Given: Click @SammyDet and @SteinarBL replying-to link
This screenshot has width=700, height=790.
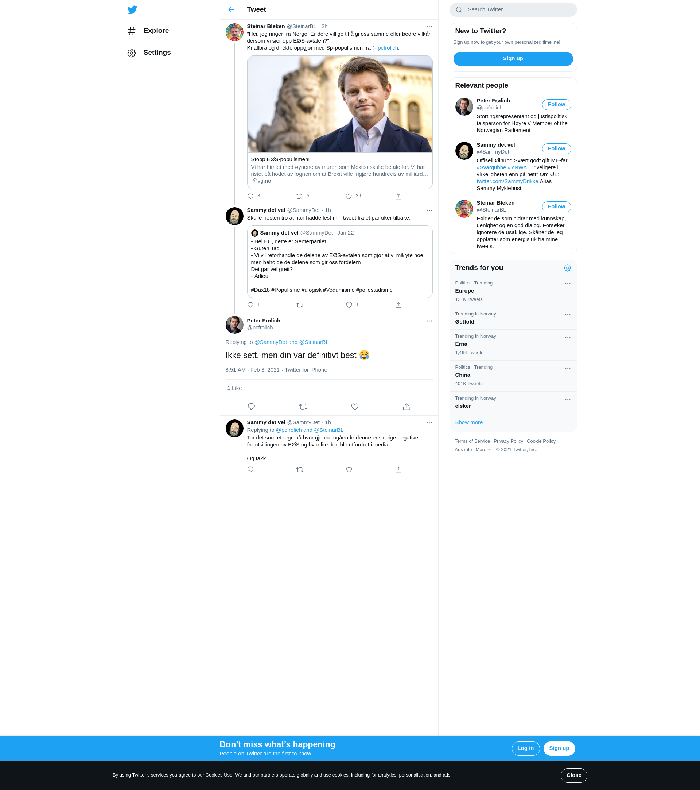Looking at the screenshot, I should [x=291, y=342].
